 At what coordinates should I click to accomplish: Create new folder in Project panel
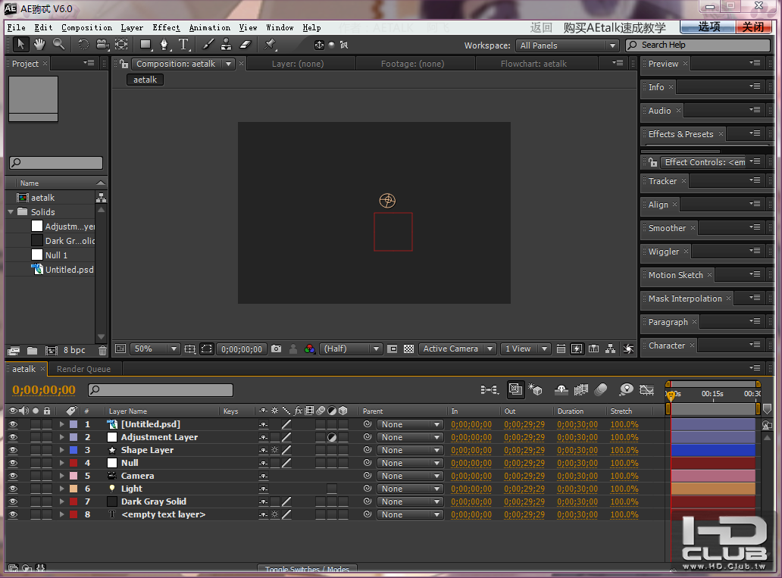tap(32, 351)
